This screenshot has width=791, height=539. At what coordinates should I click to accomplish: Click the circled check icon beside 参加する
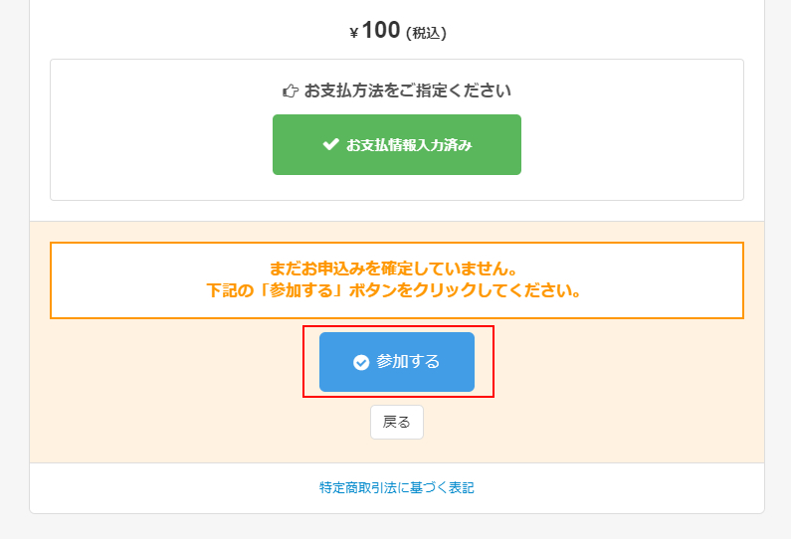[x=361, y=363]
